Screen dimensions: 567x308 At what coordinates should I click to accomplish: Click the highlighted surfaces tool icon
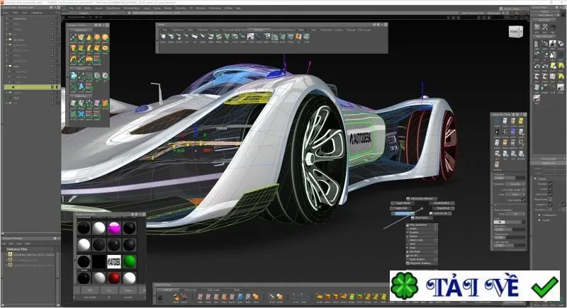click(x=251, y=37)
